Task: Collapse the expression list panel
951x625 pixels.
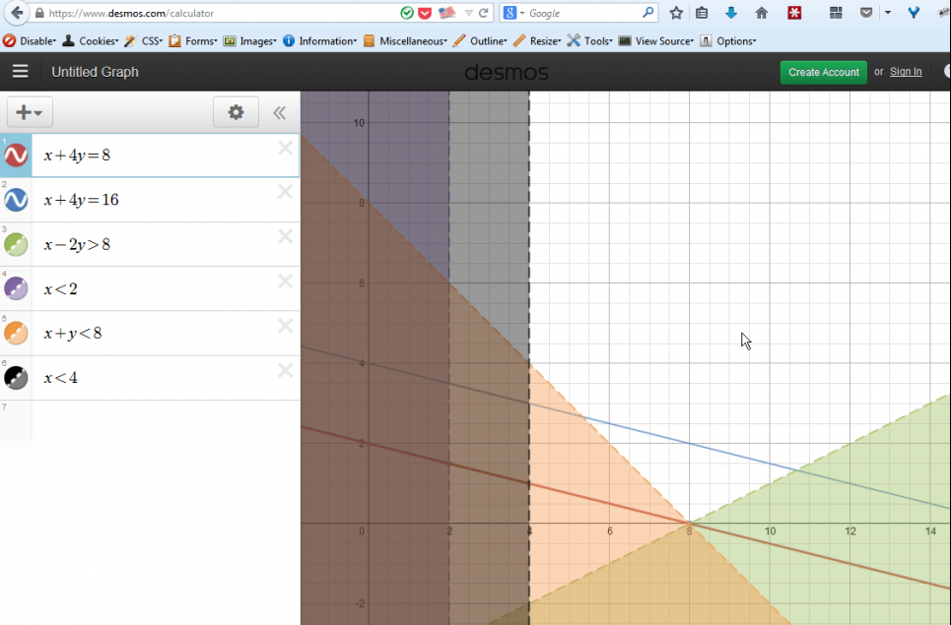Action: 280,112
